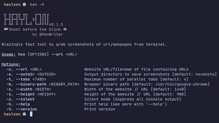The width and height of the screenshot is (219, 123).
Task: Click the v0.1.5 version label
Action: 56,24
